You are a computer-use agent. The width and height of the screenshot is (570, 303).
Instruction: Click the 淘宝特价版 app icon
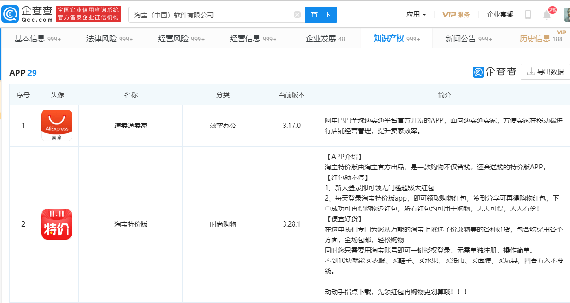point(57,224)
